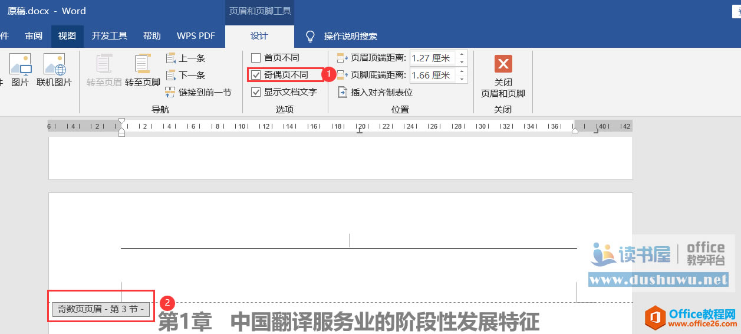Open the 帮助 tab
741x334 pixels.
tap(152, 36)
